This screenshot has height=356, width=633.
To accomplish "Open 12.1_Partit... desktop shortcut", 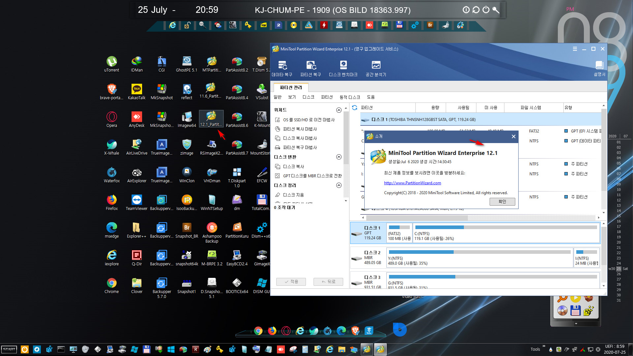I will [211, 119].
